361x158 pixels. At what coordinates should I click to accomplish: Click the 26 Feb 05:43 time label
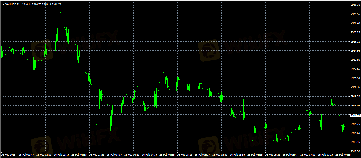220,155
